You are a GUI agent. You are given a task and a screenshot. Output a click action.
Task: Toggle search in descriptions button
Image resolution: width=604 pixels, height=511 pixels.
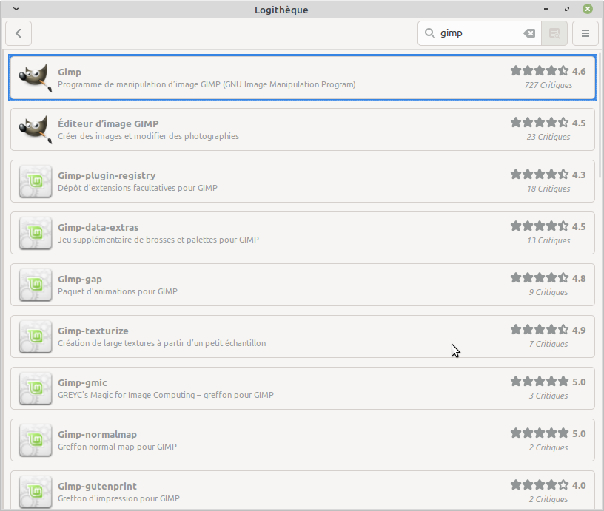[x=554, y=33]
